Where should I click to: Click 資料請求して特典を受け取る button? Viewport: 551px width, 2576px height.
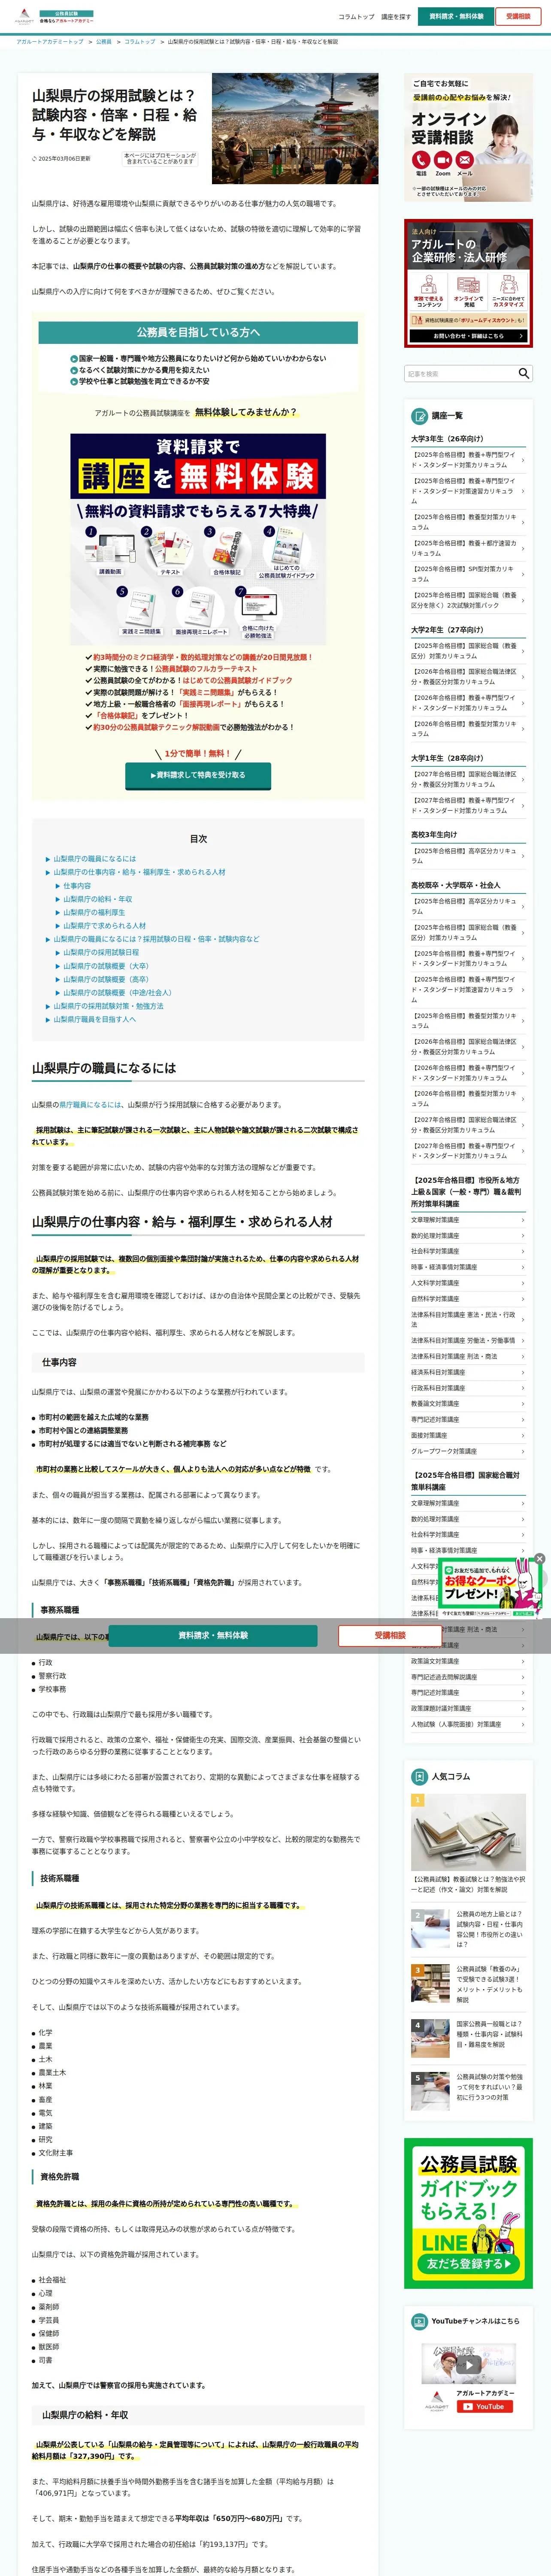click(198, 775)
